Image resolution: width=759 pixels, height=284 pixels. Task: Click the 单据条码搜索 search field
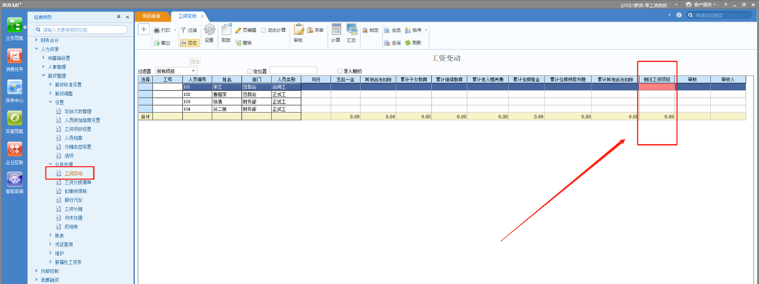[x=719, y=15]
